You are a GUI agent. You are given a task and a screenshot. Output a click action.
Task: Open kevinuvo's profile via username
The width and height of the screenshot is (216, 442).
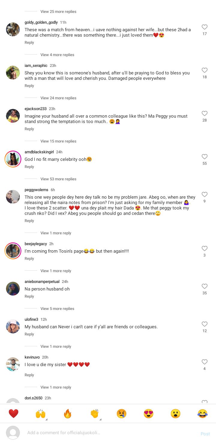tap(32, 357)
